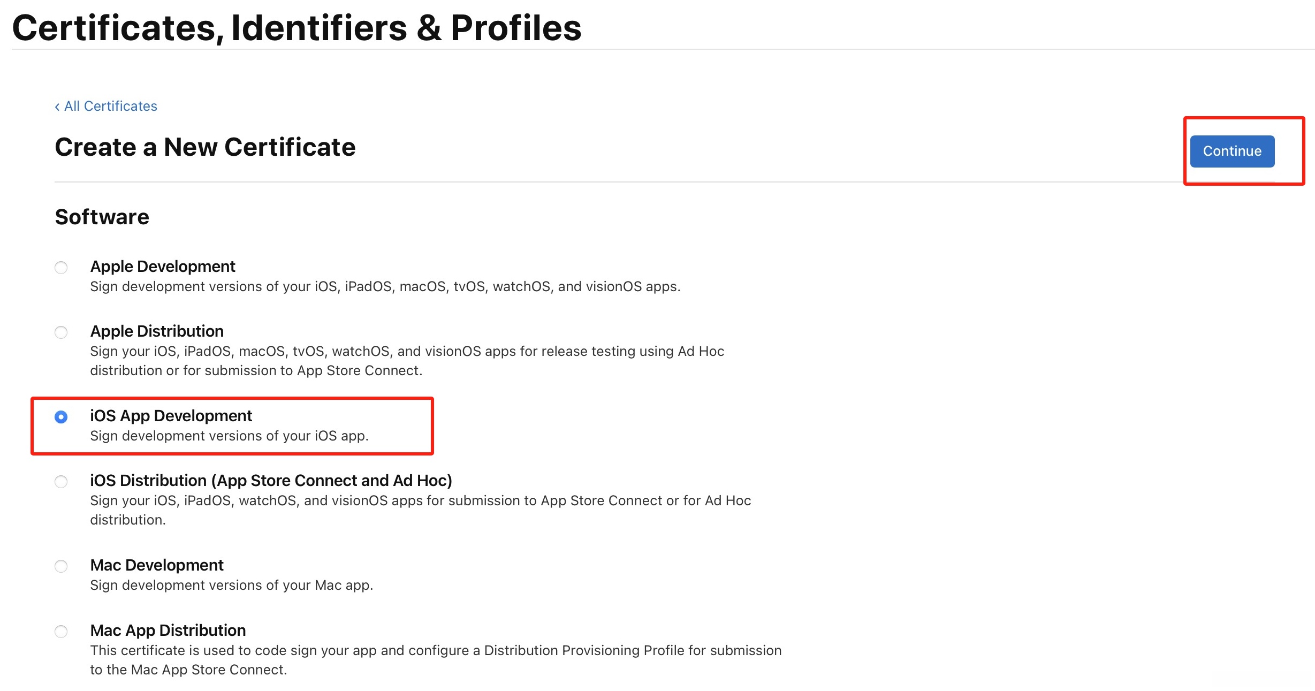1315x691 pixels.
Task: Select iOS Distribution (App Store Connect and Ad Hoc) radio
Action: [x=61, y=482]
